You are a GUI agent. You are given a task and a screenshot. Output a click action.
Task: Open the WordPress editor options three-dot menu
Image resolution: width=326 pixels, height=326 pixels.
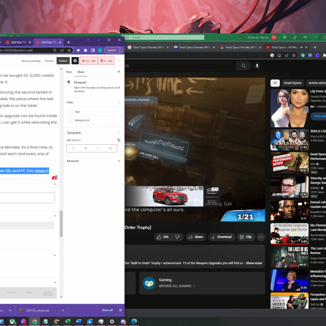pyautogui.click(x=119, y=61)
